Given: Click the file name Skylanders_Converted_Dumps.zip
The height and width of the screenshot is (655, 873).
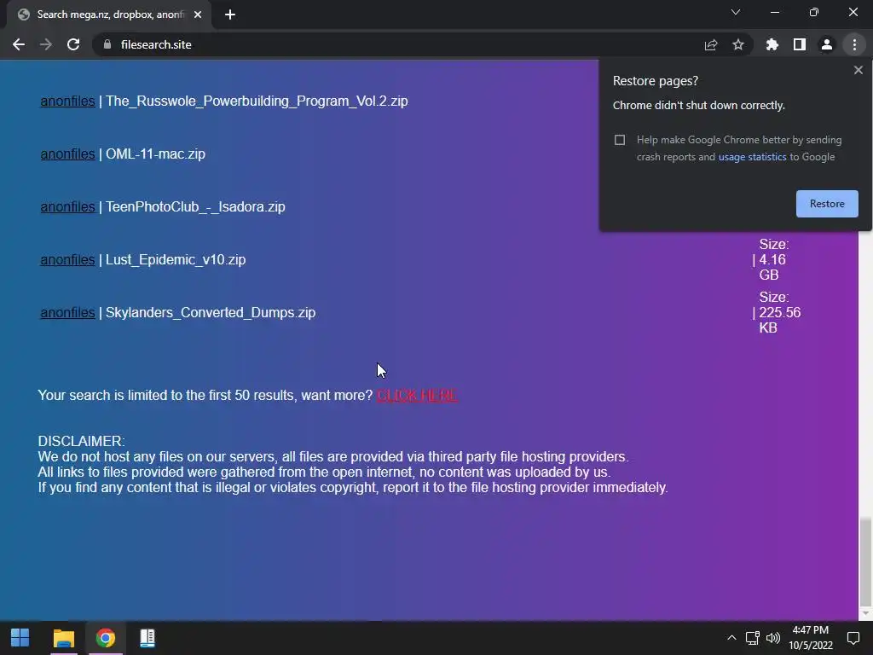Looking at the screenshot, I should pos(211,313).
